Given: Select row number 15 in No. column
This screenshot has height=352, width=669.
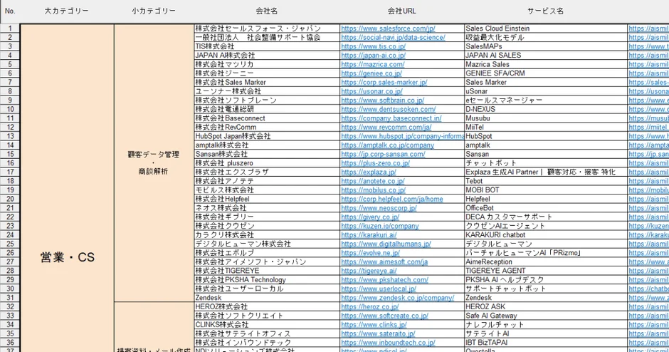Looking at the screenshot, I should (x=10, y=154).
